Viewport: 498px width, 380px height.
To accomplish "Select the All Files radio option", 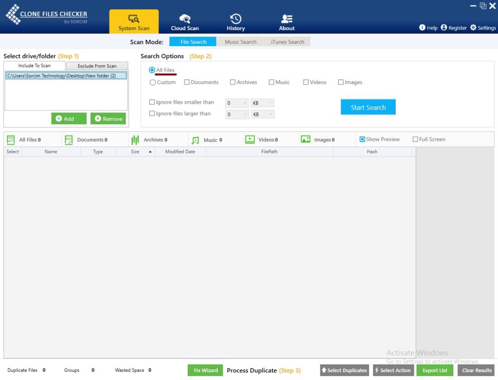I will (152, 70).
